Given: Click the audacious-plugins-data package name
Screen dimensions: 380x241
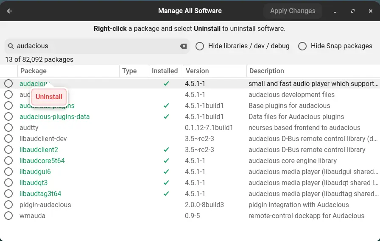Looking at the screenshot, I should [x=55, y=116].
